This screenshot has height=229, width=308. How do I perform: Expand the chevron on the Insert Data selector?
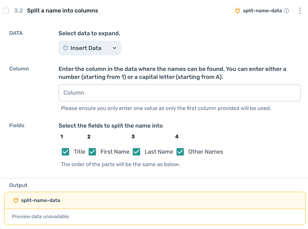[115, 48]
